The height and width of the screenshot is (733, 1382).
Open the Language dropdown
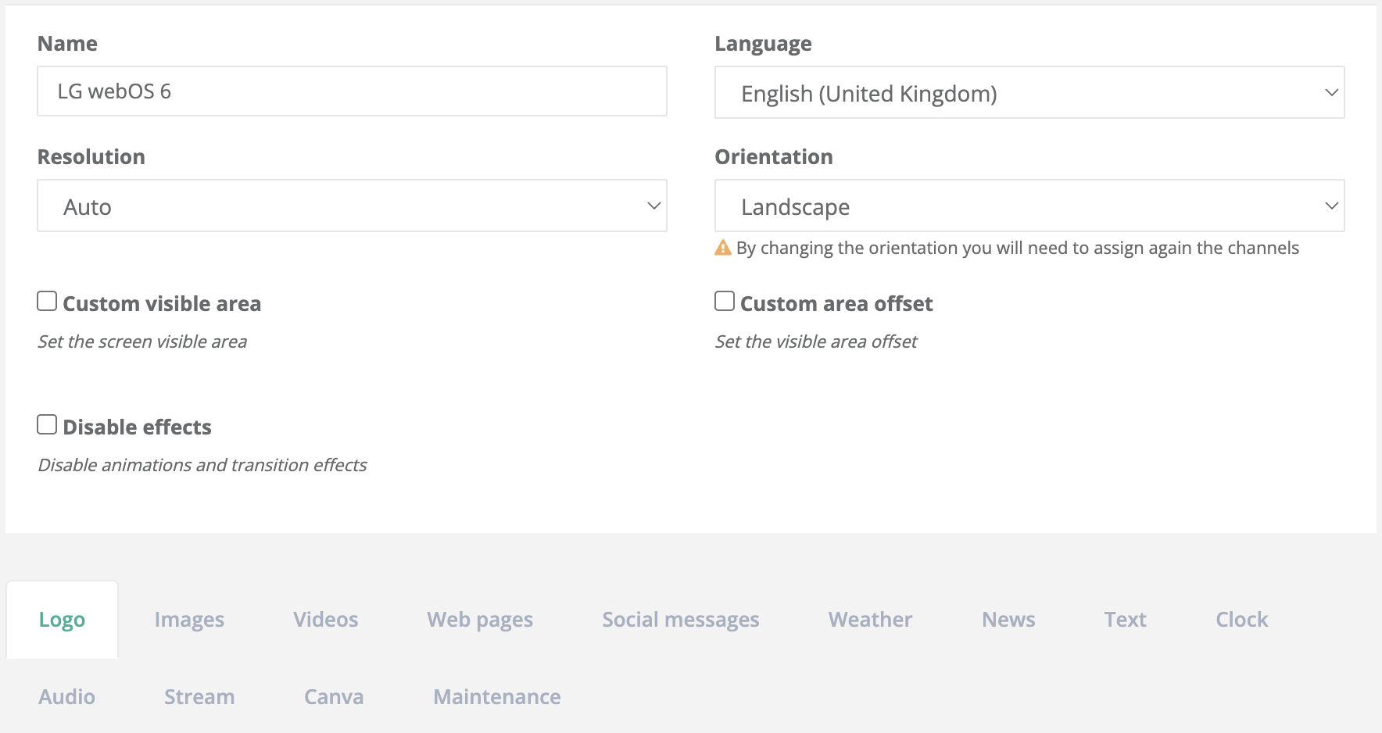1029,93
